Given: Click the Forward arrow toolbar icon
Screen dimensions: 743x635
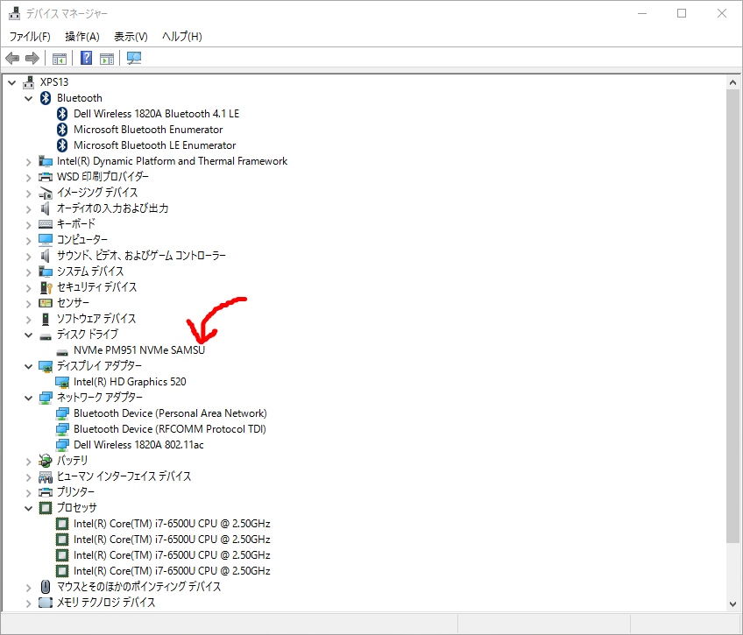Looking at the screenshot, I should point(32,58).
